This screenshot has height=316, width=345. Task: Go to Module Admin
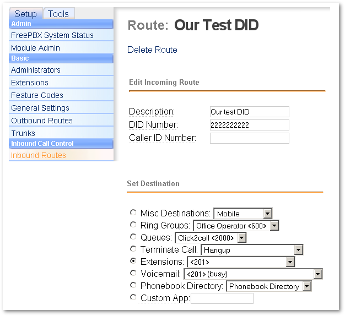point(35,48)
